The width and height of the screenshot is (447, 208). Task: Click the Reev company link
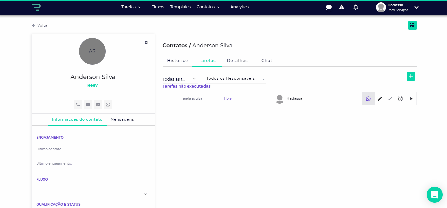(x=92, y=85)
